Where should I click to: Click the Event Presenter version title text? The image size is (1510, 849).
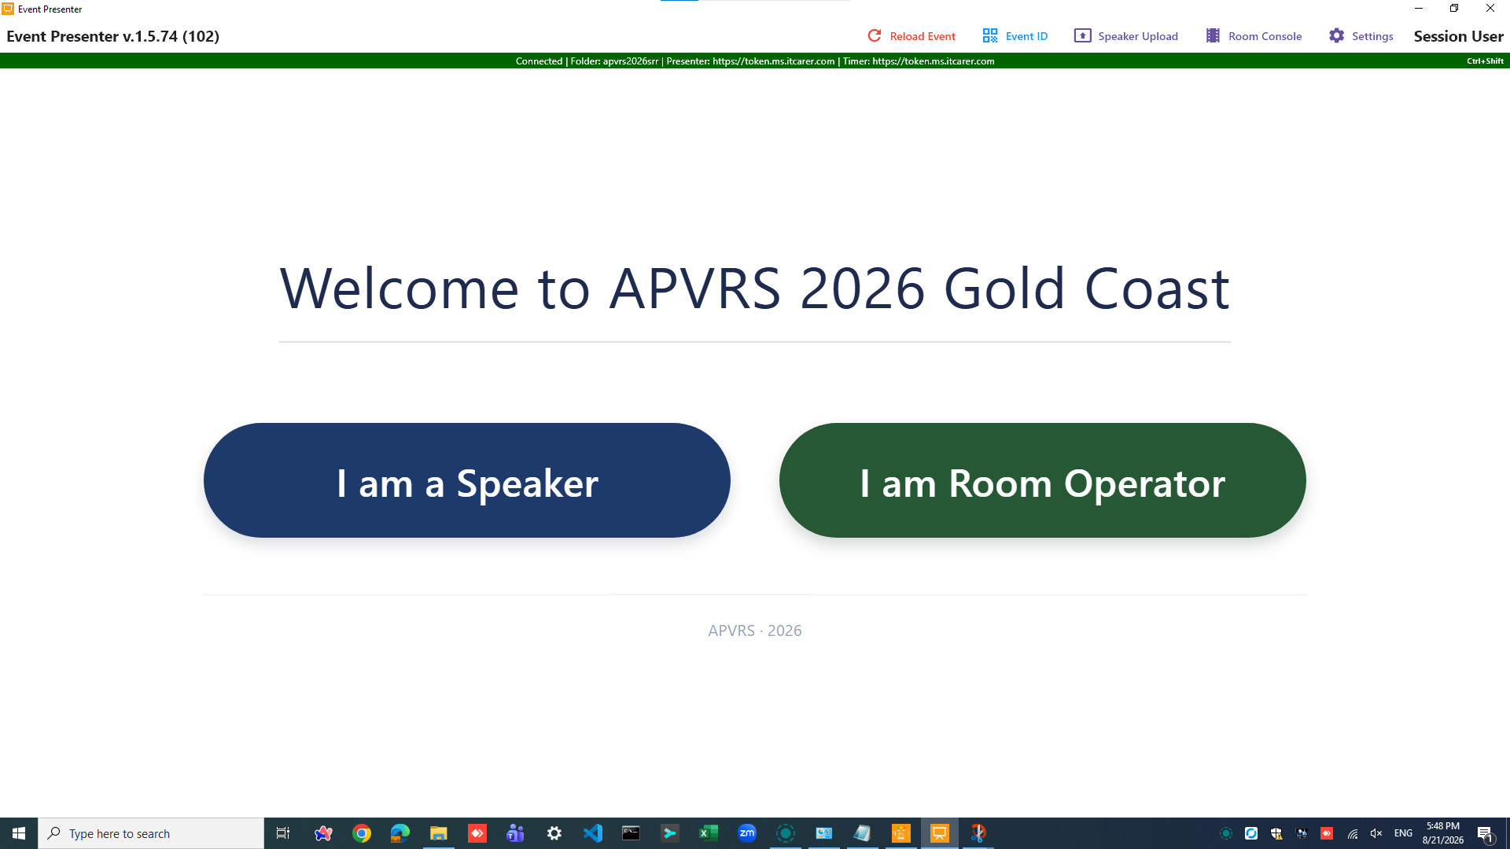112,36
